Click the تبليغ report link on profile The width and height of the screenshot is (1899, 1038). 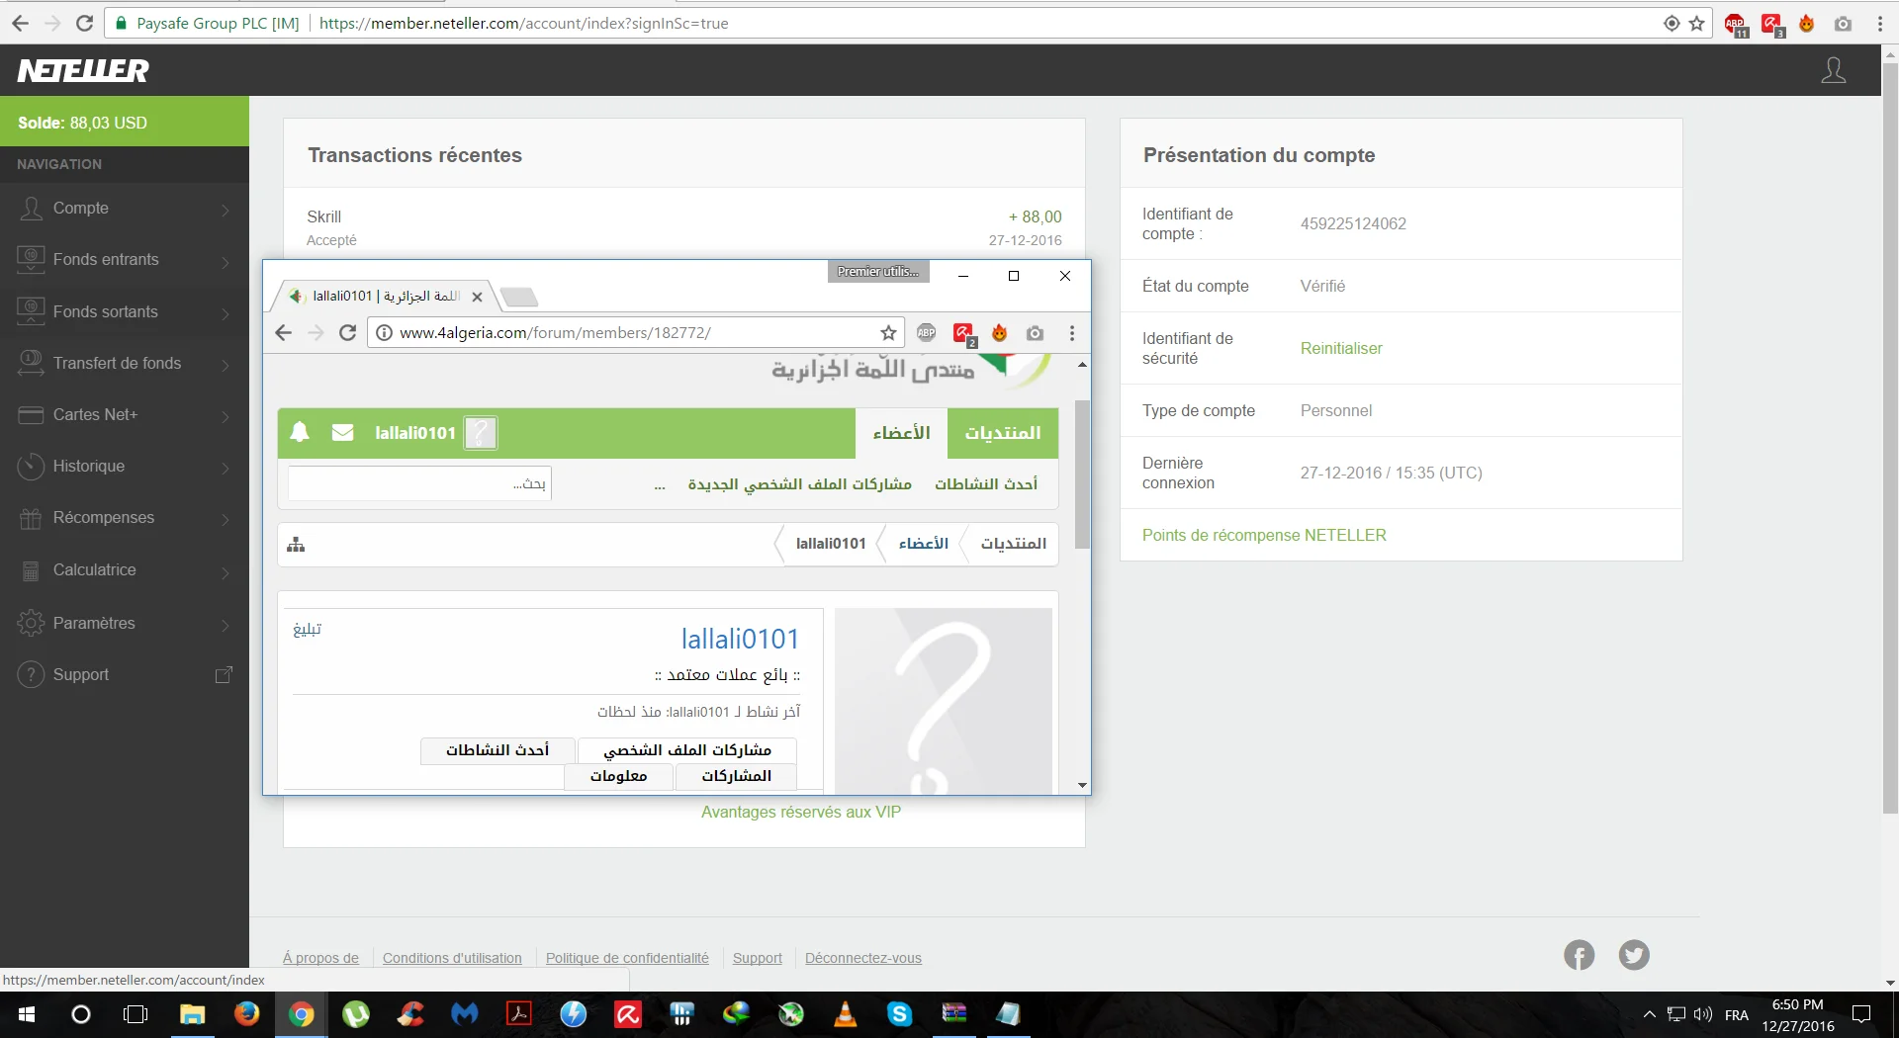point(308,629)
